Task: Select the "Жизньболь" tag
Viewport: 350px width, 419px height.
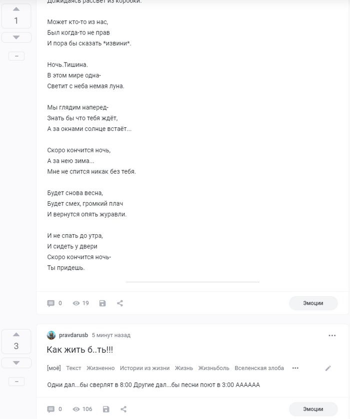Action: click(x=216, y=368)
